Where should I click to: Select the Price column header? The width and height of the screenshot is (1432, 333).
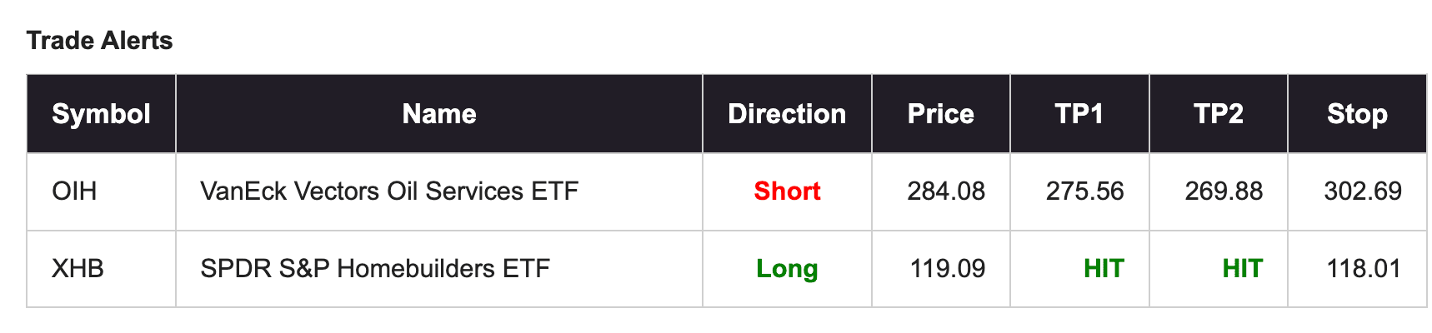(940, 114)
